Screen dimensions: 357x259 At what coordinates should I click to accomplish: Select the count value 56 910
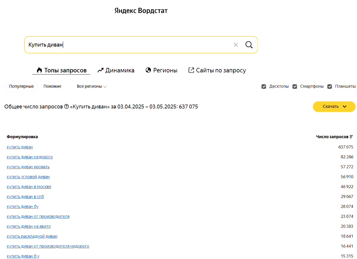pos(347,177)
